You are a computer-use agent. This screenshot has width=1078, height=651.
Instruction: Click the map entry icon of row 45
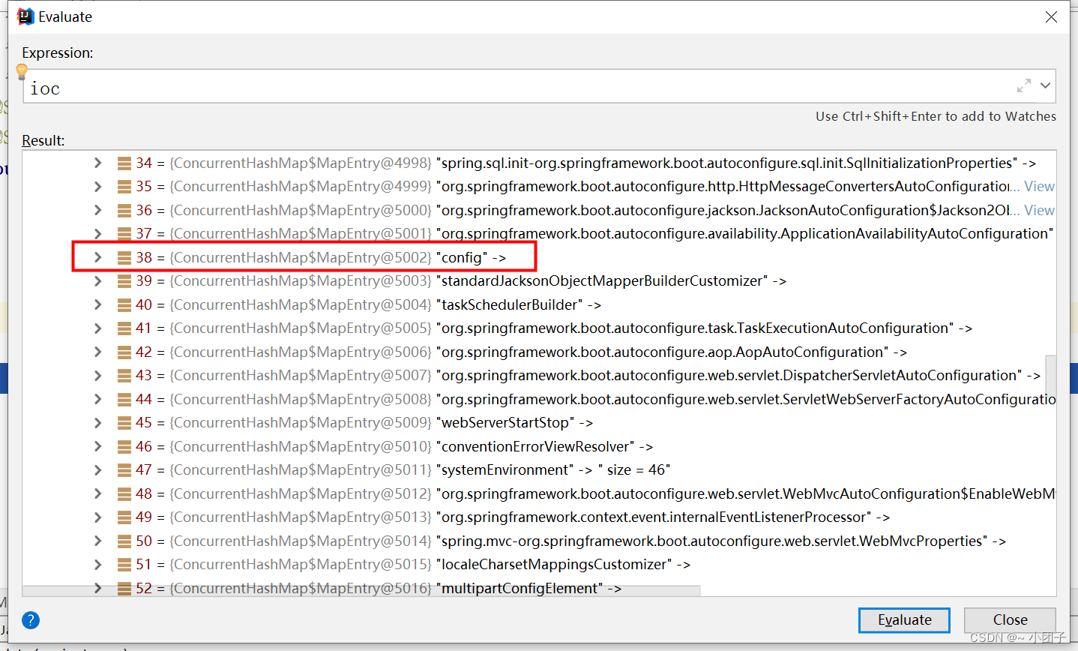[x=124, y=422]
